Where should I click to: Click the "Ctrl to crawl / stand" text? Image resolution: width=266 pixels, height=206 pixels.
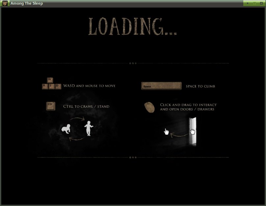[86, 106]
